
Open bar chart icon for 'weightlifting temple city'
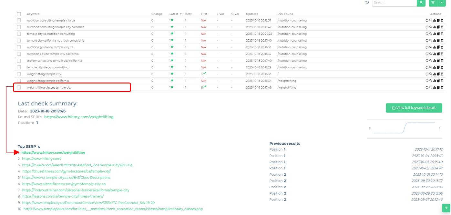point(435,74)
